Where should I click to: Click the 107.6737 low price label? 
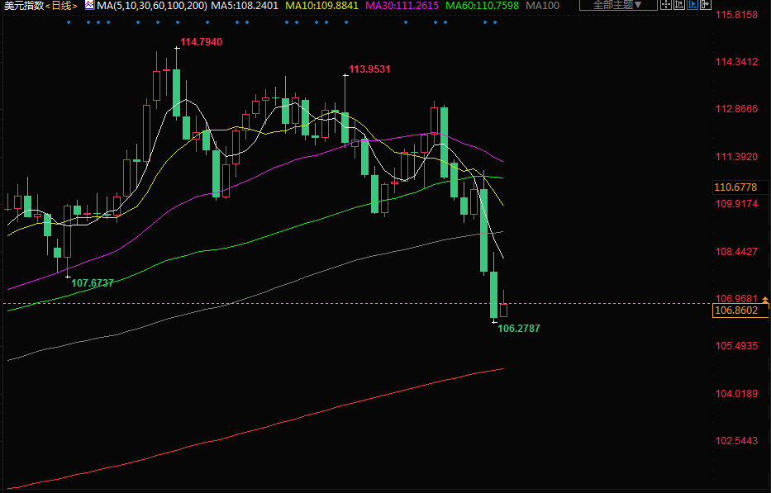tap(93, 283)
